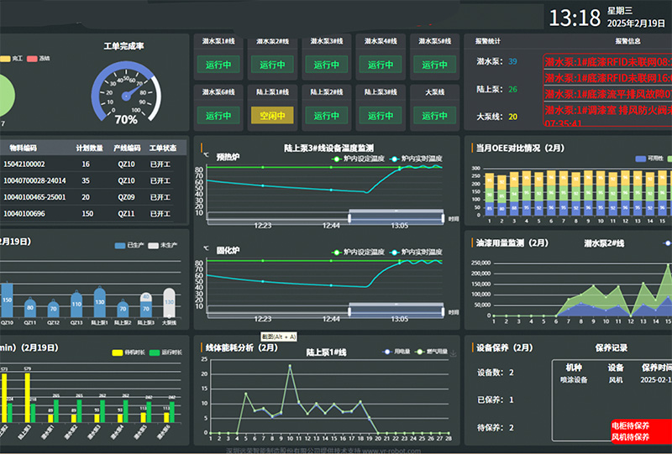Click 潜水泵2#线 运行中 status button

coord(272,65)
